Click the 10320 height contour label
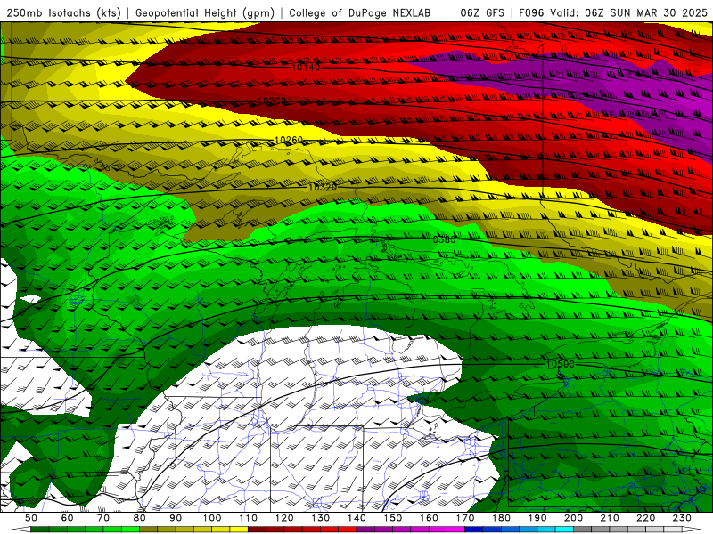 (323, 187)
